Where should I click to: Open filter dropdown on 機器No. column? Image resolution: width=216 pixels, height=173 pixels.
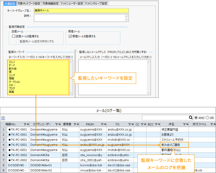pos(25,124)
